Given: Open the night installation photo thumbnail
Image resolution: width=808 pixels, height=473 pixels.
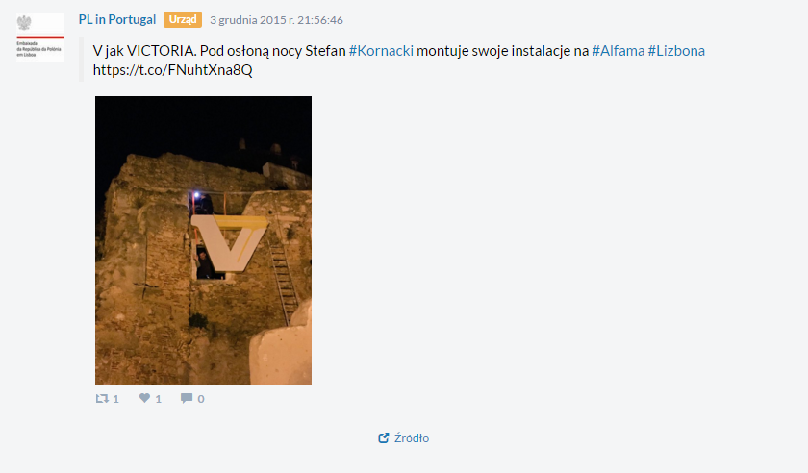Looking at the screenshot, I should click(x=203, y=240).
